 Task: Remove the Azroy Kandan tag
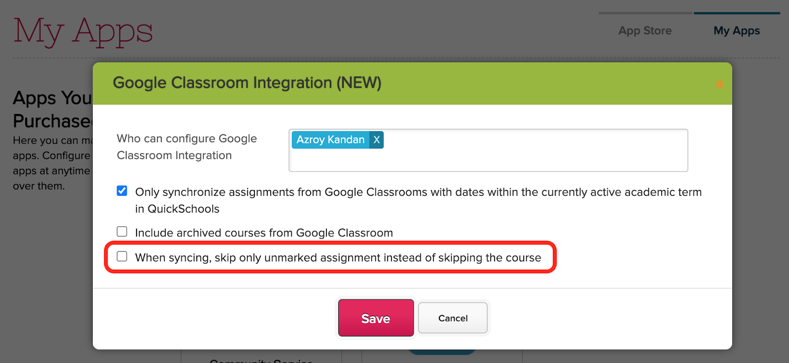tap(377, 140)
